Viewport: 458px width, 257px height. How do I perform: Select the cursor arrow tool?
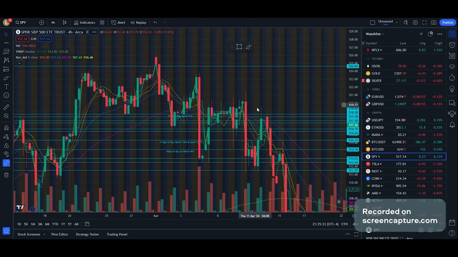coord(6,34)
